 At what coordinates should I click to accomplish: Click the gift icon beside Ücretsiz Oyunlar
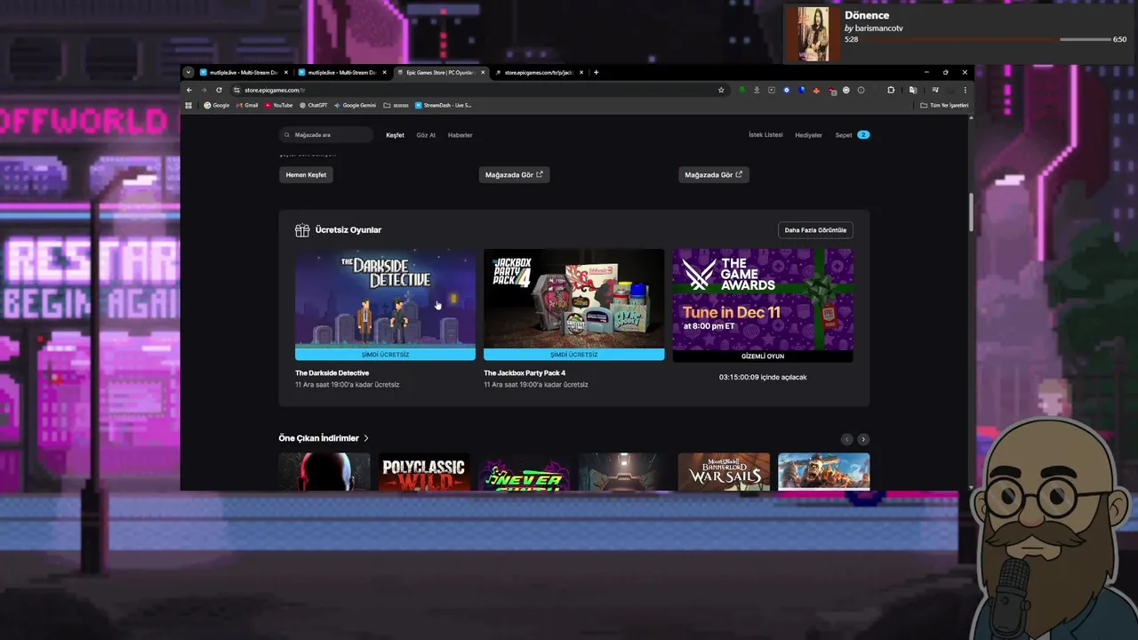(x=302, y=230)
